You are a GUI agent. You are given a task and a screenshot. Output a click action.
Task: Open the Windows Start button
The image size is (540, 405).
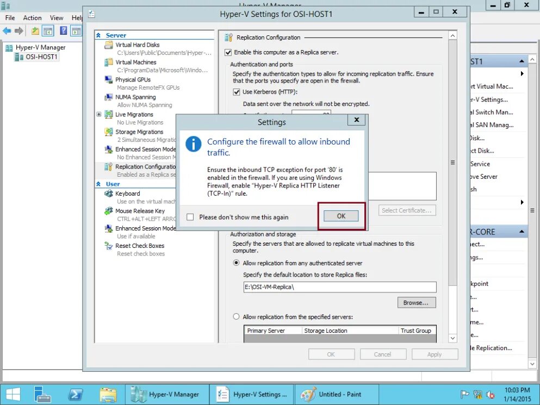pyautogui.click(x=13, y=394)
